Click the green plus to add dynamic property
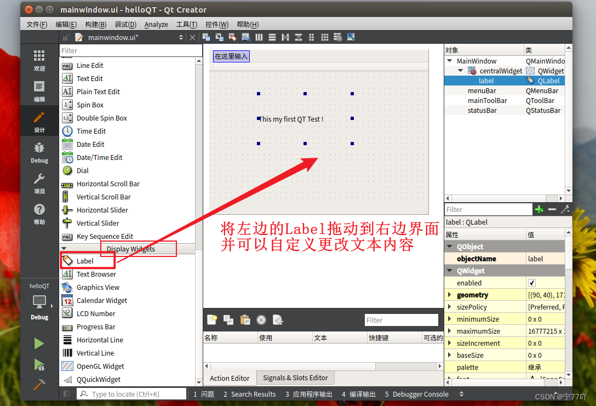The height and width of the screenshot is (406, 596). click(x=539, y=209)
